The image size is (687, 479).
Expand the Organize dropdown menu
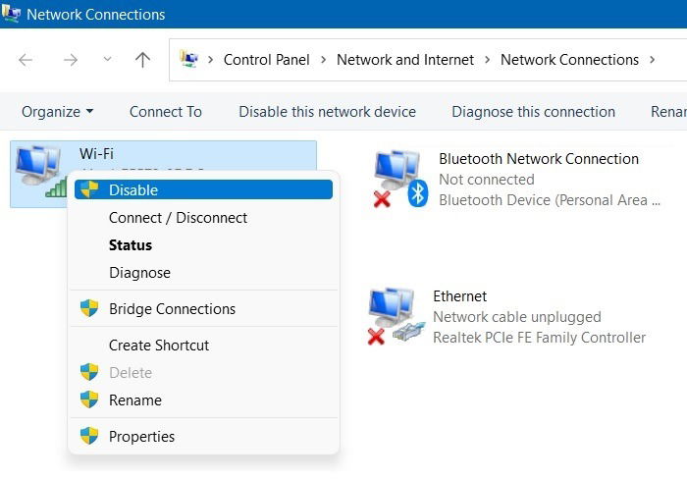point(57,112)
